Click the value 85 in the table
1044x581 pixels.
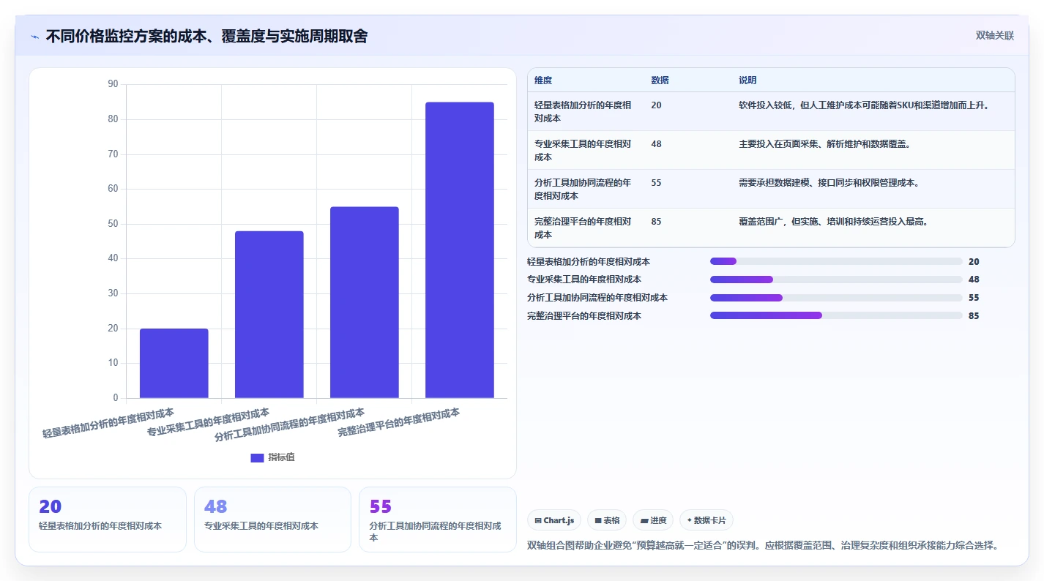tap(656, 222)
